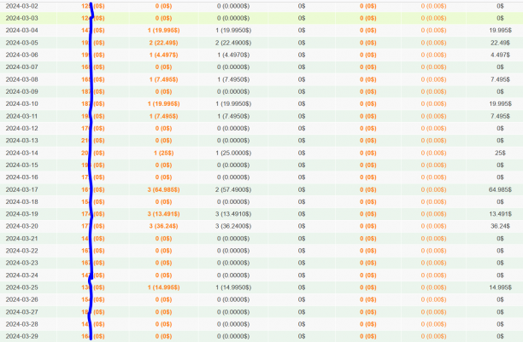This screenshot has width=523, height=342.
Task: Open orange '1 (7.495$)' in the 2024-03-08 row
Action: 163,79
